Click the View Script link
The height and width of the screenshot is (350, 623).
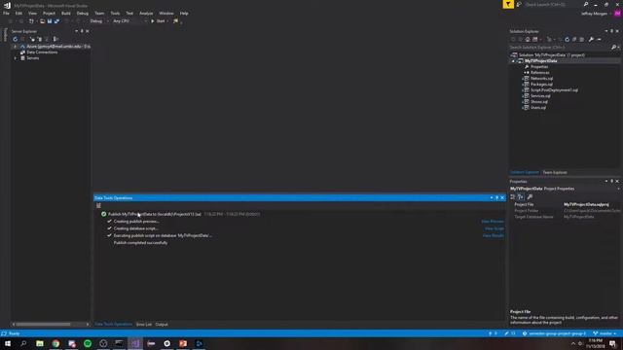pos(495,228)
